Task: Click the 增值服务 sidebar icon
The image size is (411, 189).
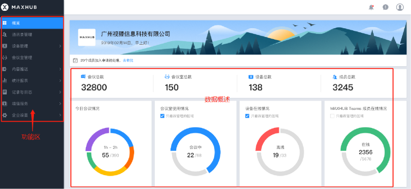Action: 5,104
